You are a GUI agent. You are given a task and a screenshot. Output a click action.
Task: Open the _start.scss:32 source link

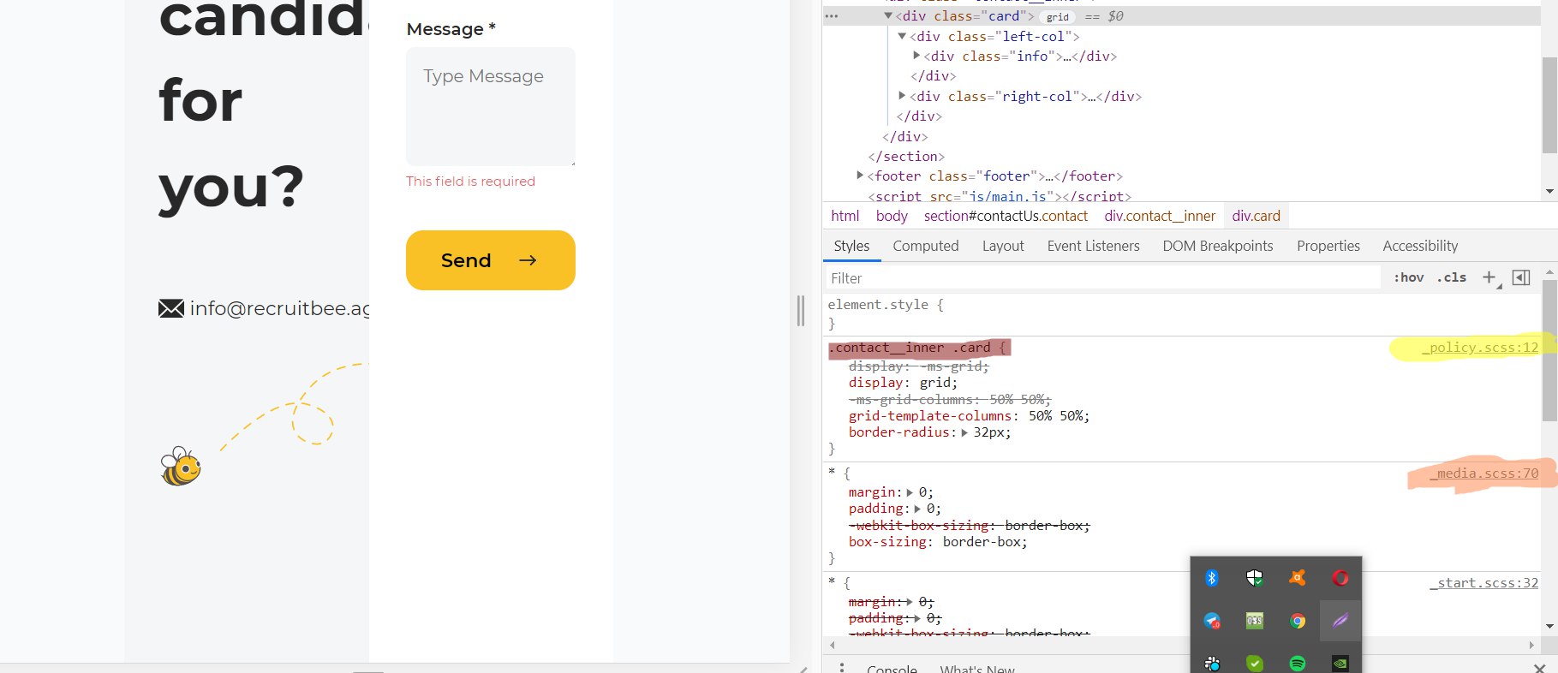click(1484, 583)
